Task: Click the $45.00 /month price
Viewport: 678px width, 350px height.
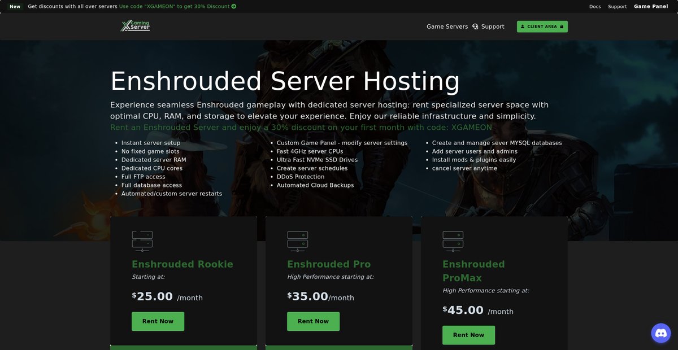Action: coord(478,310)
